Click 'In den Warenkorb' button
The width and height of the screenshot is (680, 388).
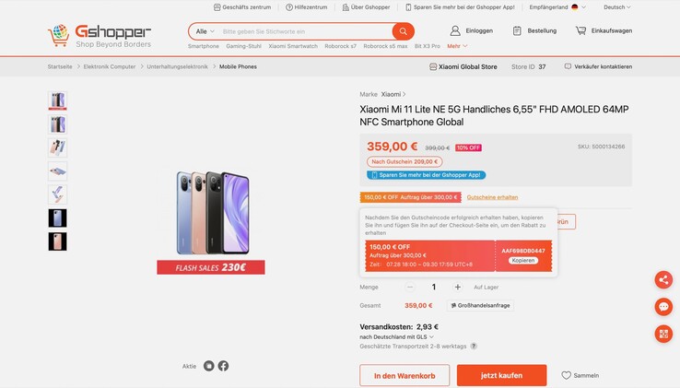(x=404, y=375)
